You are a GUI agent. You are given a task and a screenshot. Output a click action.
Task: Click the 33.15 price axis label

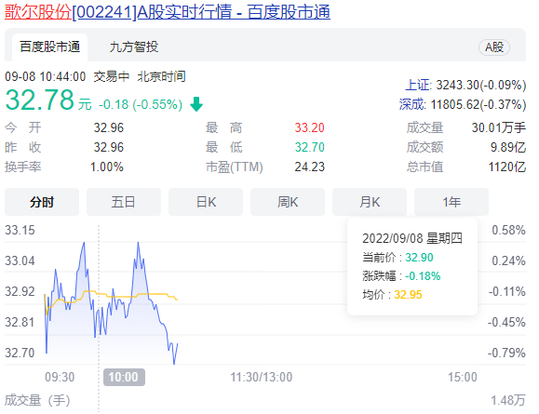(x=20, y=230)
